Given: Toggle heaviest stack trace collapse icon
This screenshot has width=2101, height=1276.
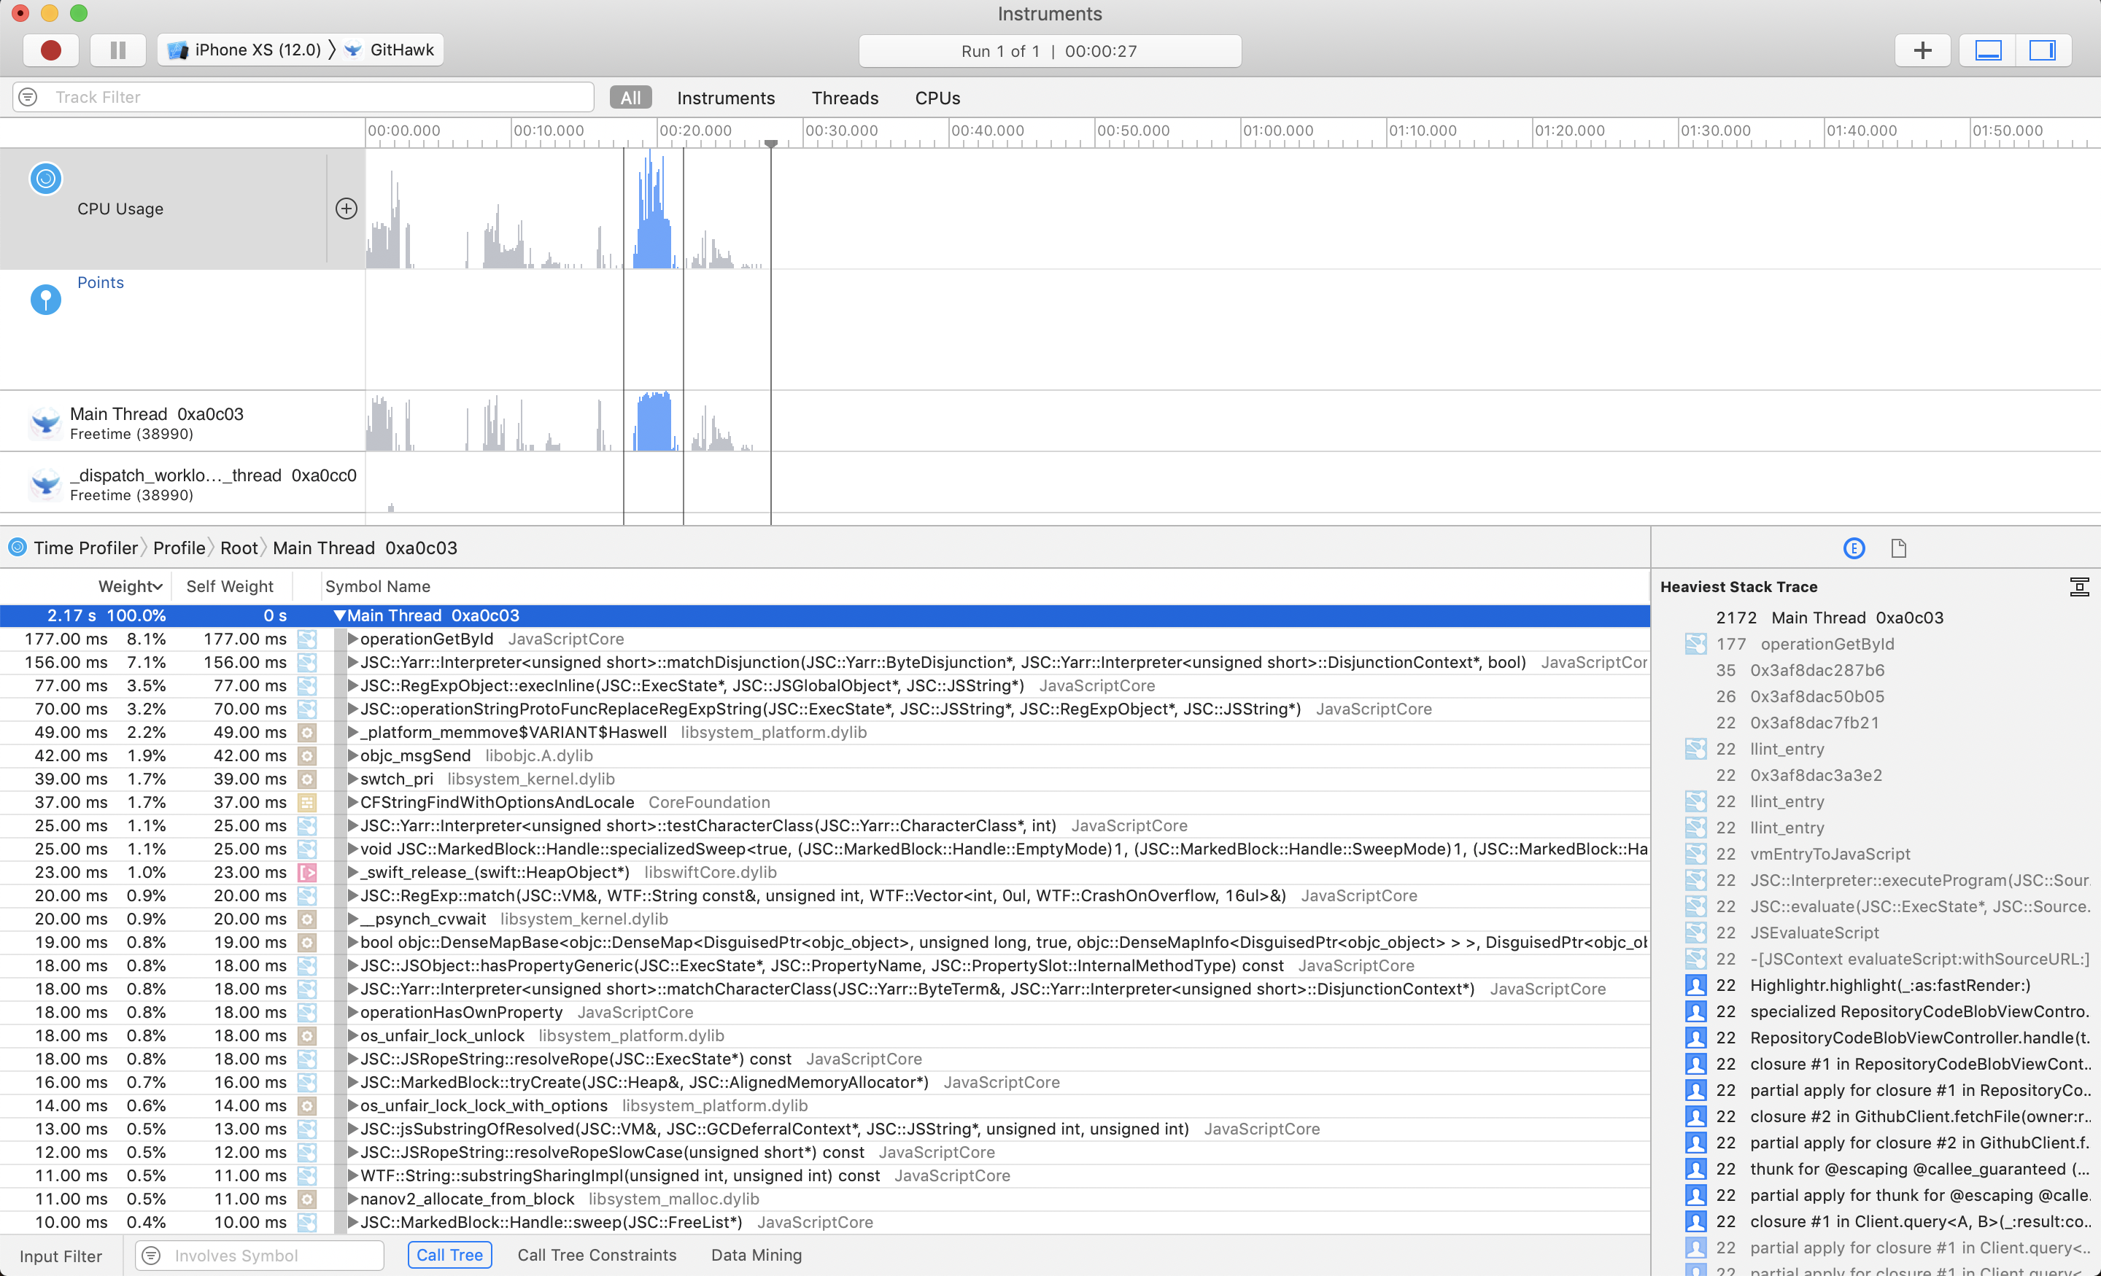Looking at the screenshot, I should 2079,586.
